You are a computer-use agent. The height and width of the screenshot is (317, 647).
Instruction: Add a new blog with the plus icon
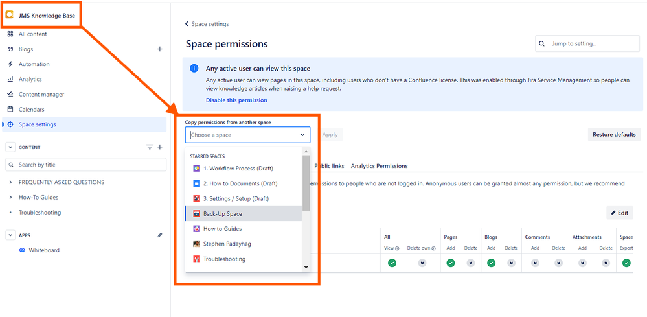point(160,49)
